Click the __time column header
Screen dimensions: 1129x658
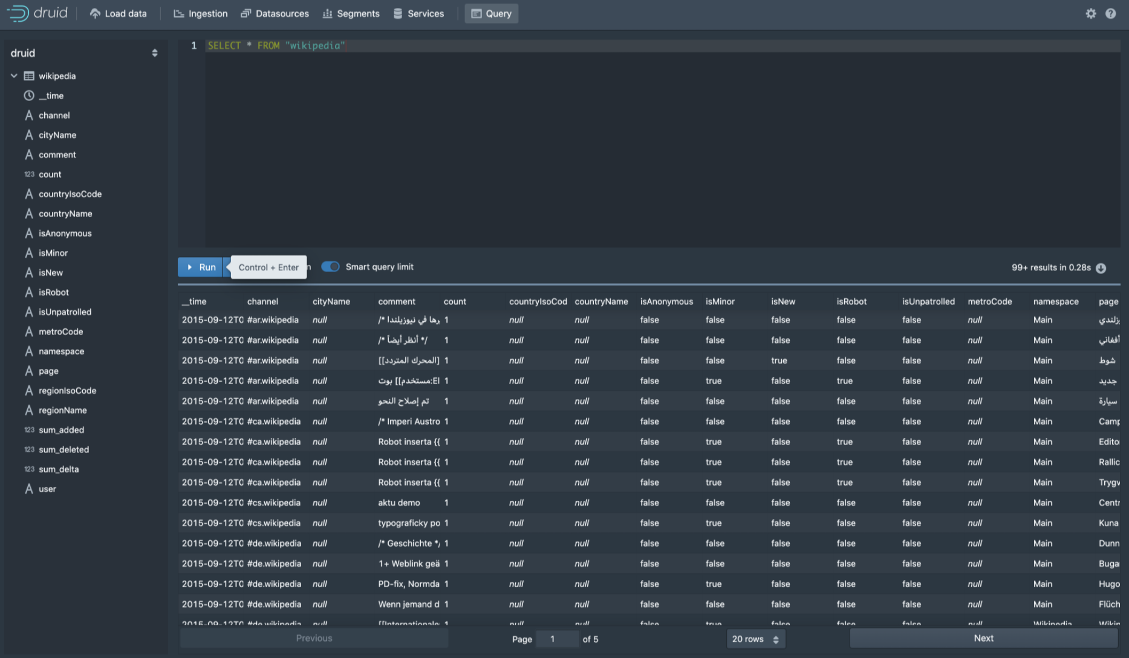[212, 301]
